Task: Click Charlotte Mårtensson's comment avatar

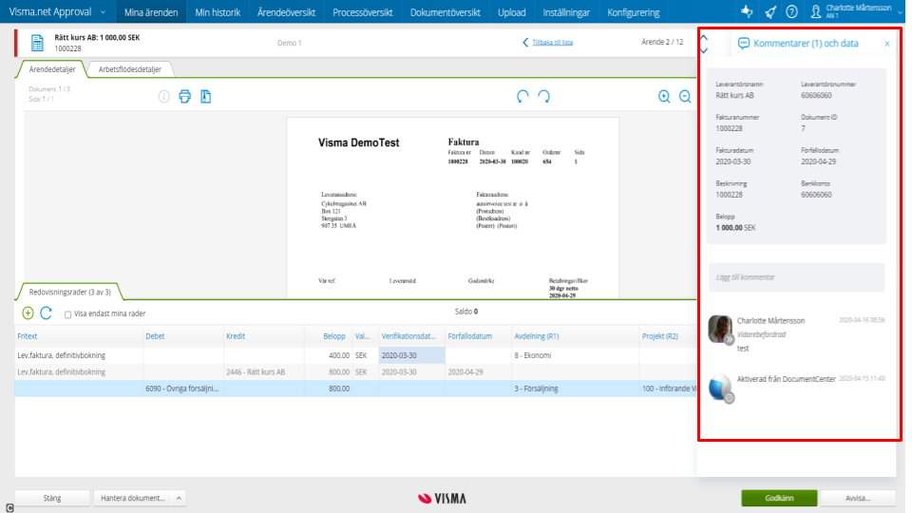Action: coord(721,329)
